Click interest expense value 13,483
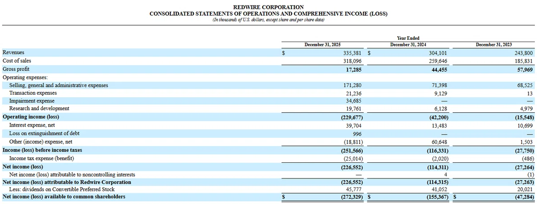This screenshot has width=537, height=204. pos(439,126)
